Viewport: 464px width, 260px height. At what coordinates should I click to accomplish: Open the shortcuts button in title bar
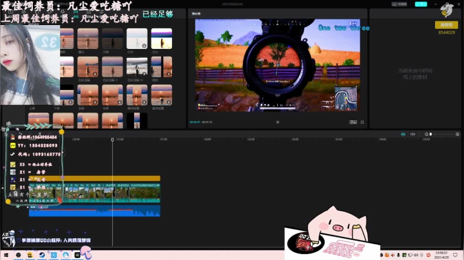(x=399, y=4)
